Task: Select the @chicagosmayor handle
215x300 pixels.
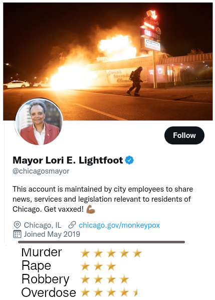Action: click(x=41, y=171)
